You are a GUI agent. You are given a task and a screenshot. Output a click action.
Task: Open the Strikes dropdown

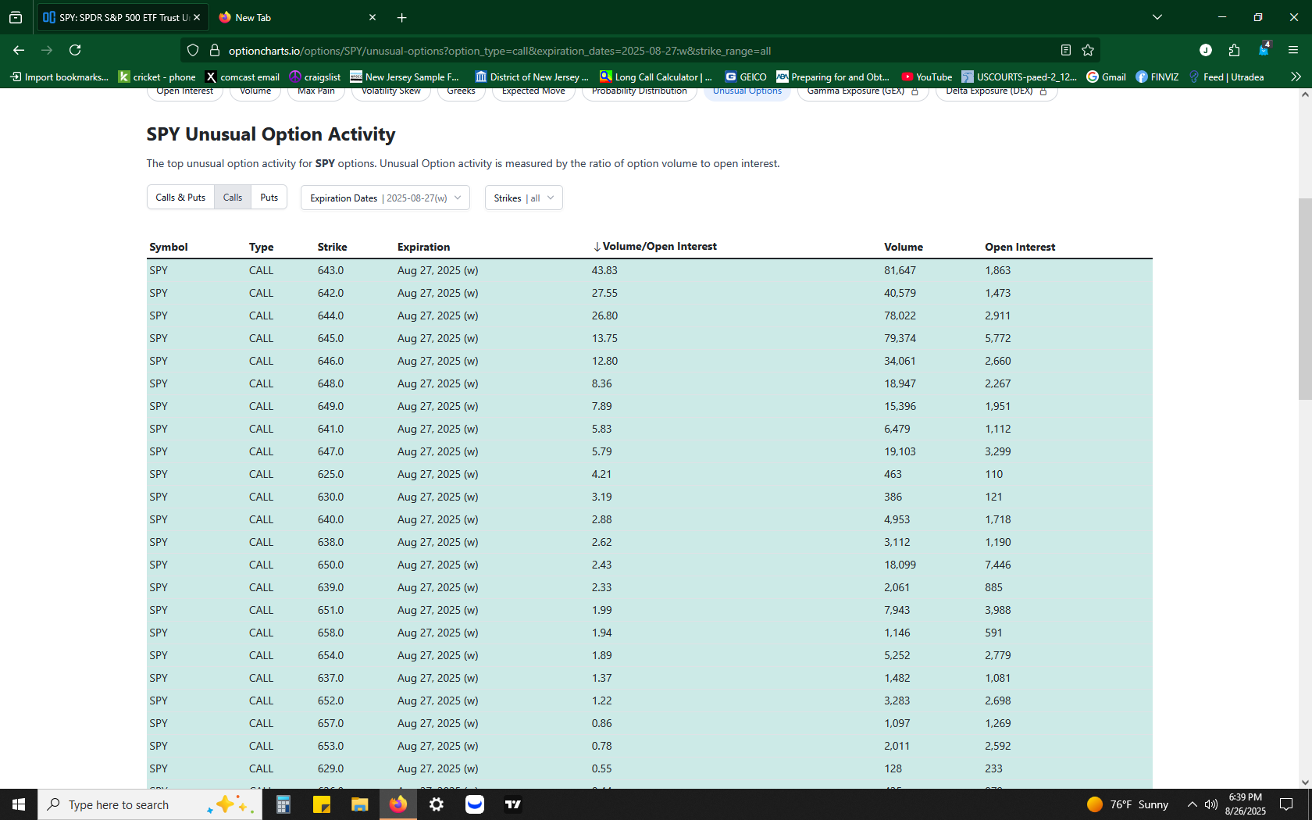click(523, 198)
